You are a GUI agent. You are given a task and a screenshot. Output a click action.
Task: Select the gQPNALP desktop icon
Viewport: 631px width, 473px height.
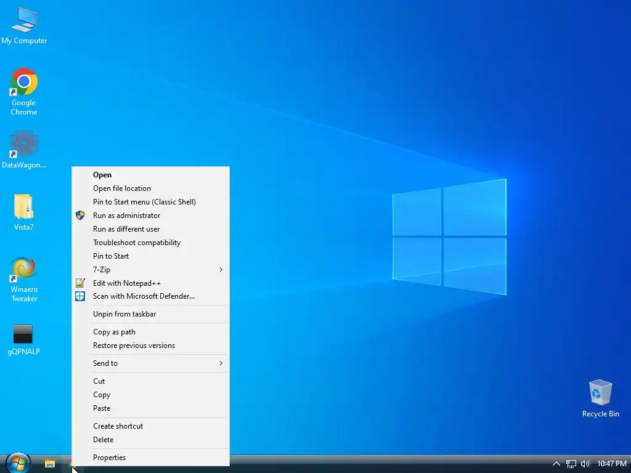click(23, 339)
